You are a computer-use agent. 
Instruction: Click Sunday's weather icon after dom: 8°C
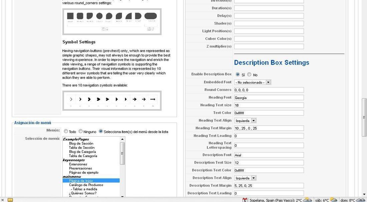tap(361, 200)
